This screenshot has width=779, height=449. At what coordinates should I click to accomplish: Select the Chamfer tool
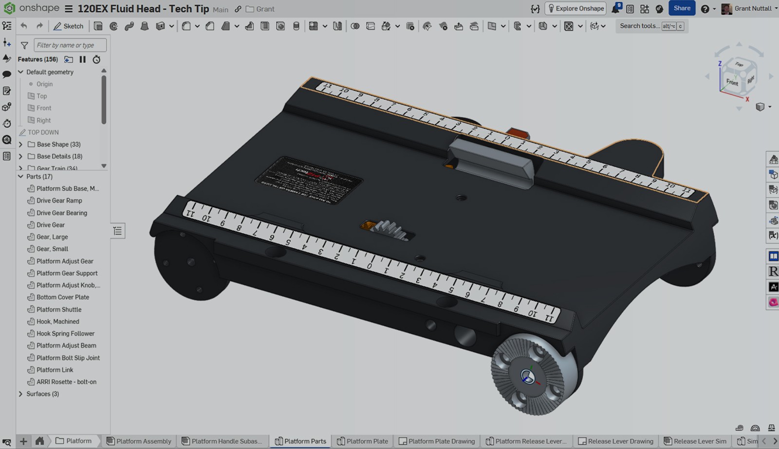tap(210, 26)
